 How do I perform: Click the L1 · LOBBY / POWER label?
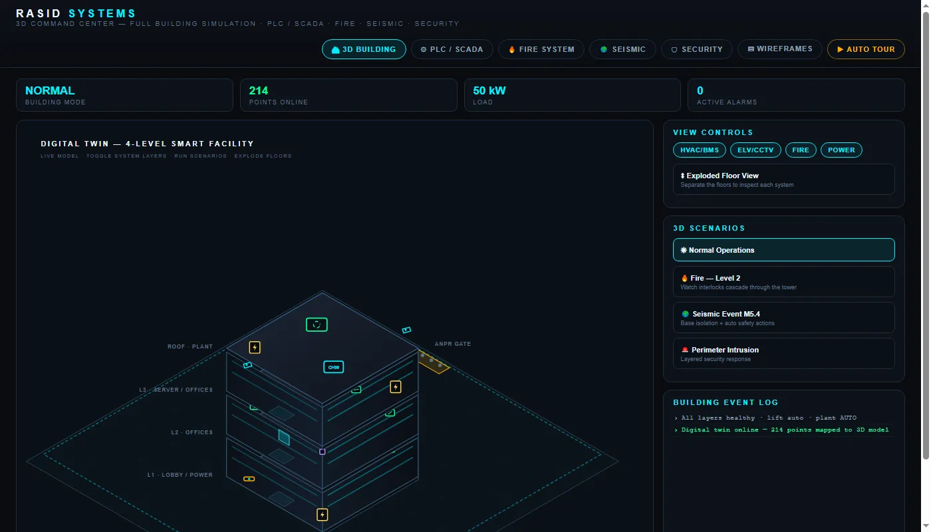click(180, 475)
